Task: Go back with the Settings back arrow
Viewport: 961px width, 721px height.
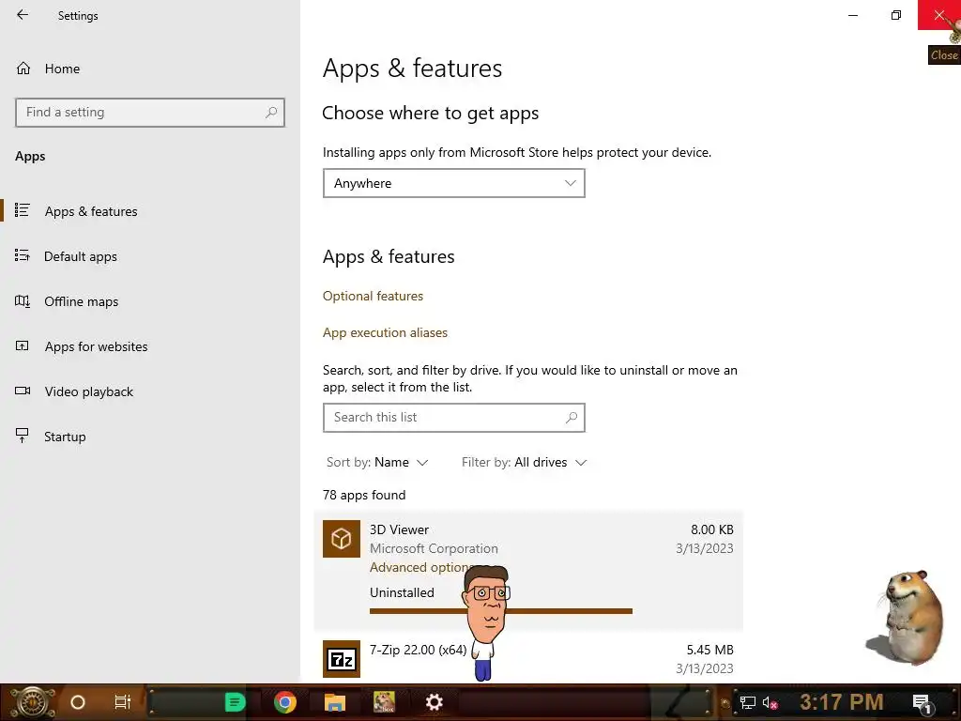Action: coord(23,15)
